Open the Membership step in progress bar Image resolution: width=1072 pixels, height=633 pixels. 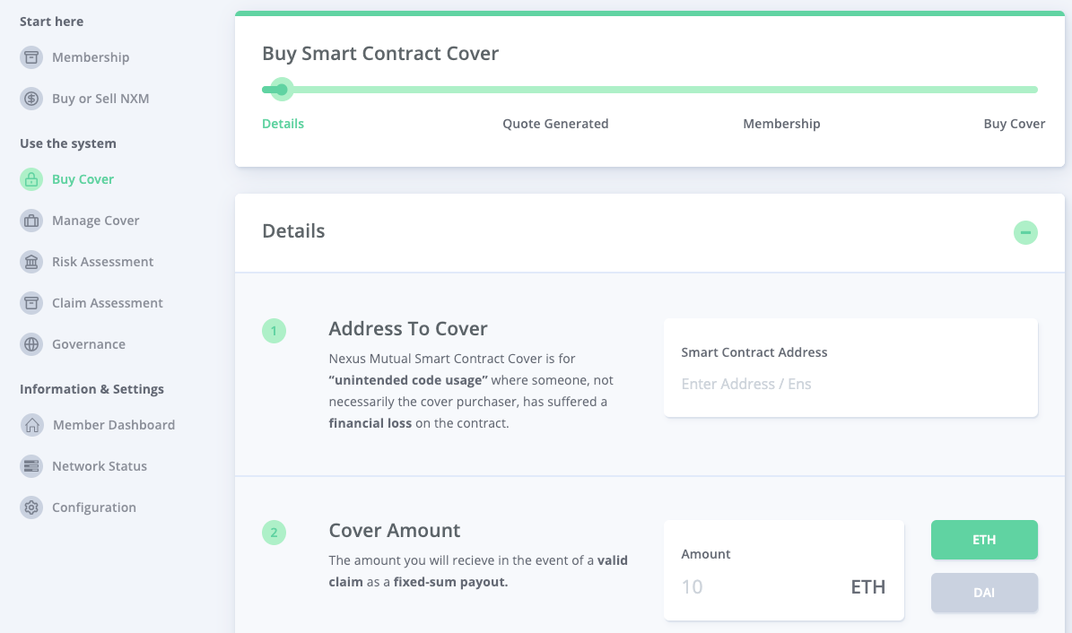coord(781,124)
